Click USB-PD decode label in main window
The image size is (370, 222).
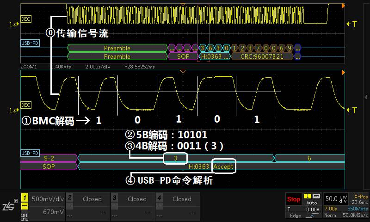30,43
